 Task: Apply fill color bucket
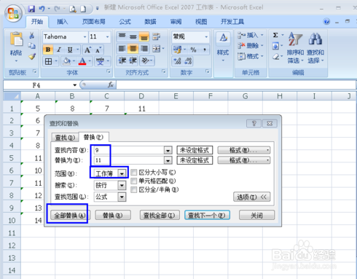[66, 61]
